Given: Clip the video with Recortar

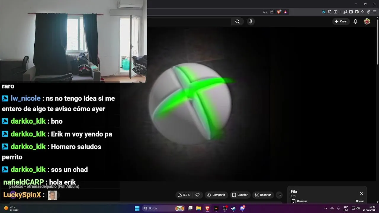Looking at the screenshot, I should [263, 195].
